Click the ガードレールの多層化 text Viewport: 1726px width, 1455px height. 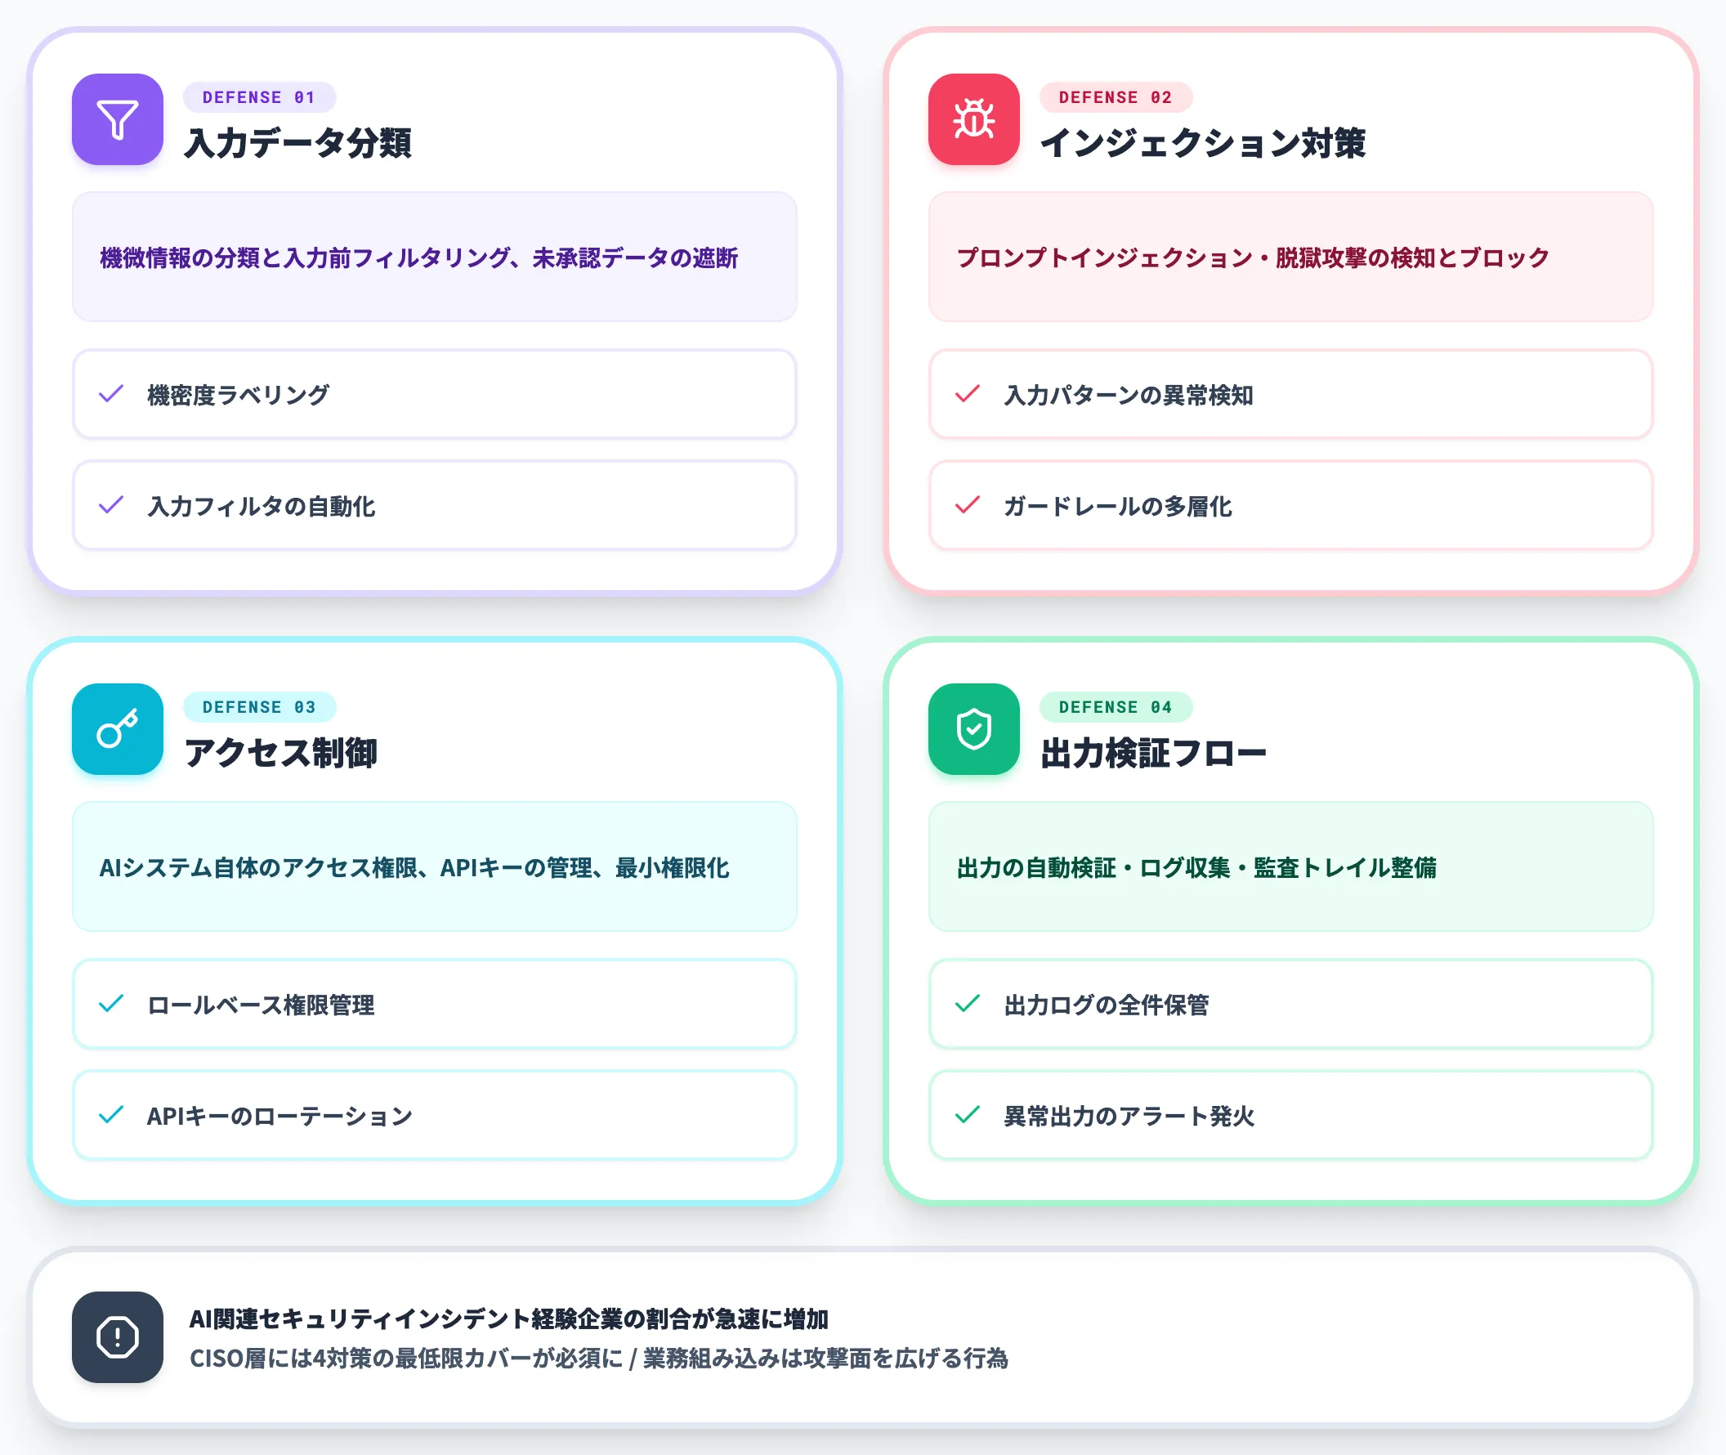pos(1117,506)
